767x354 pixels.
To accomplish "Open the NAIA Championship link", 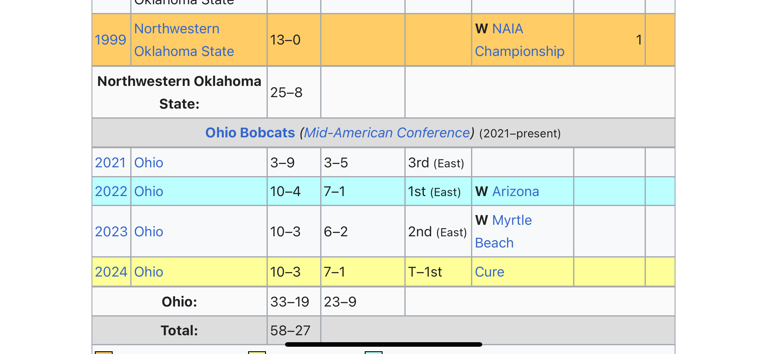I will 520,40.
